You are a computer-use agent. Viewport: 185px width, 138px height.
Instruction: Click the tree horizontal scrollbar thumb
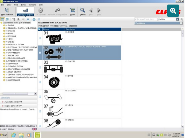pyautogui.click(x=15, y=94)
